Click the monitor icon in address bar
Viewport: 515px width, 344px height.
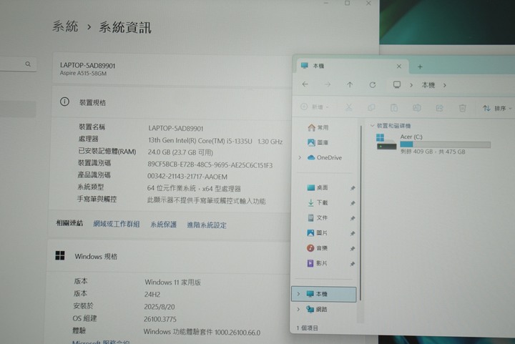tap(397, 84)
